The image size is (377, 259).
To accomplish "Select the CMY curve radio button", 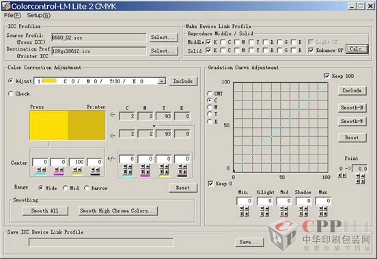I will [210, 94].
